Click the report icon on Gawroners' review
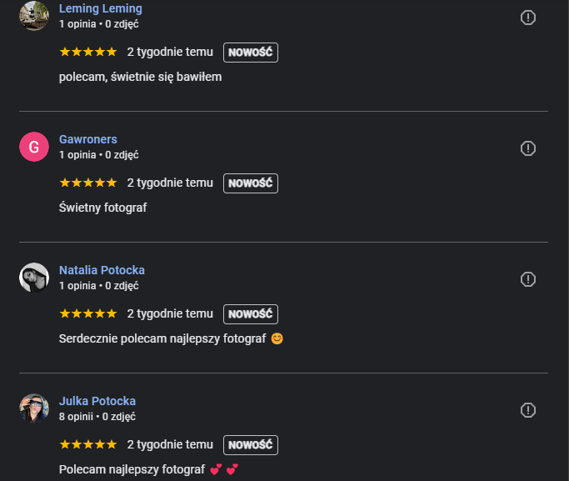 [527, 148]
